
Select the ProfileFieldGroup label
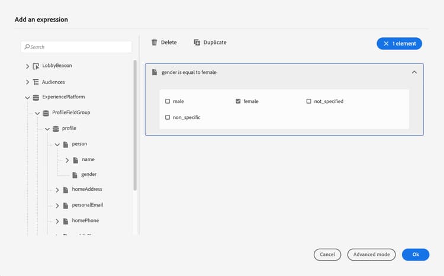point(71,113)
